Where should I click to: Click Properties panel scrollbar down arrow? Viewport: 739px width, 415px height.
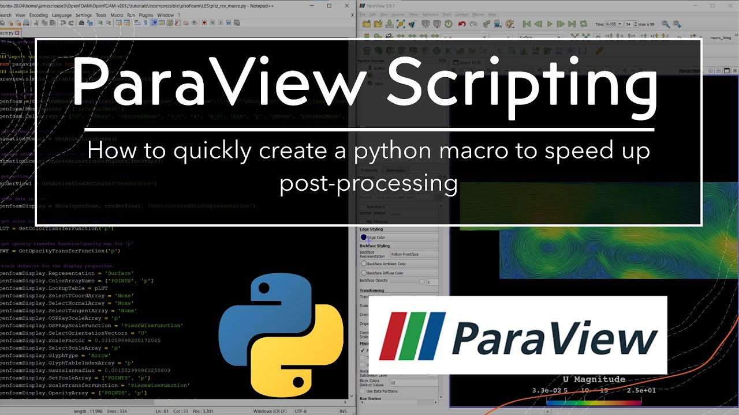(441, 397)
